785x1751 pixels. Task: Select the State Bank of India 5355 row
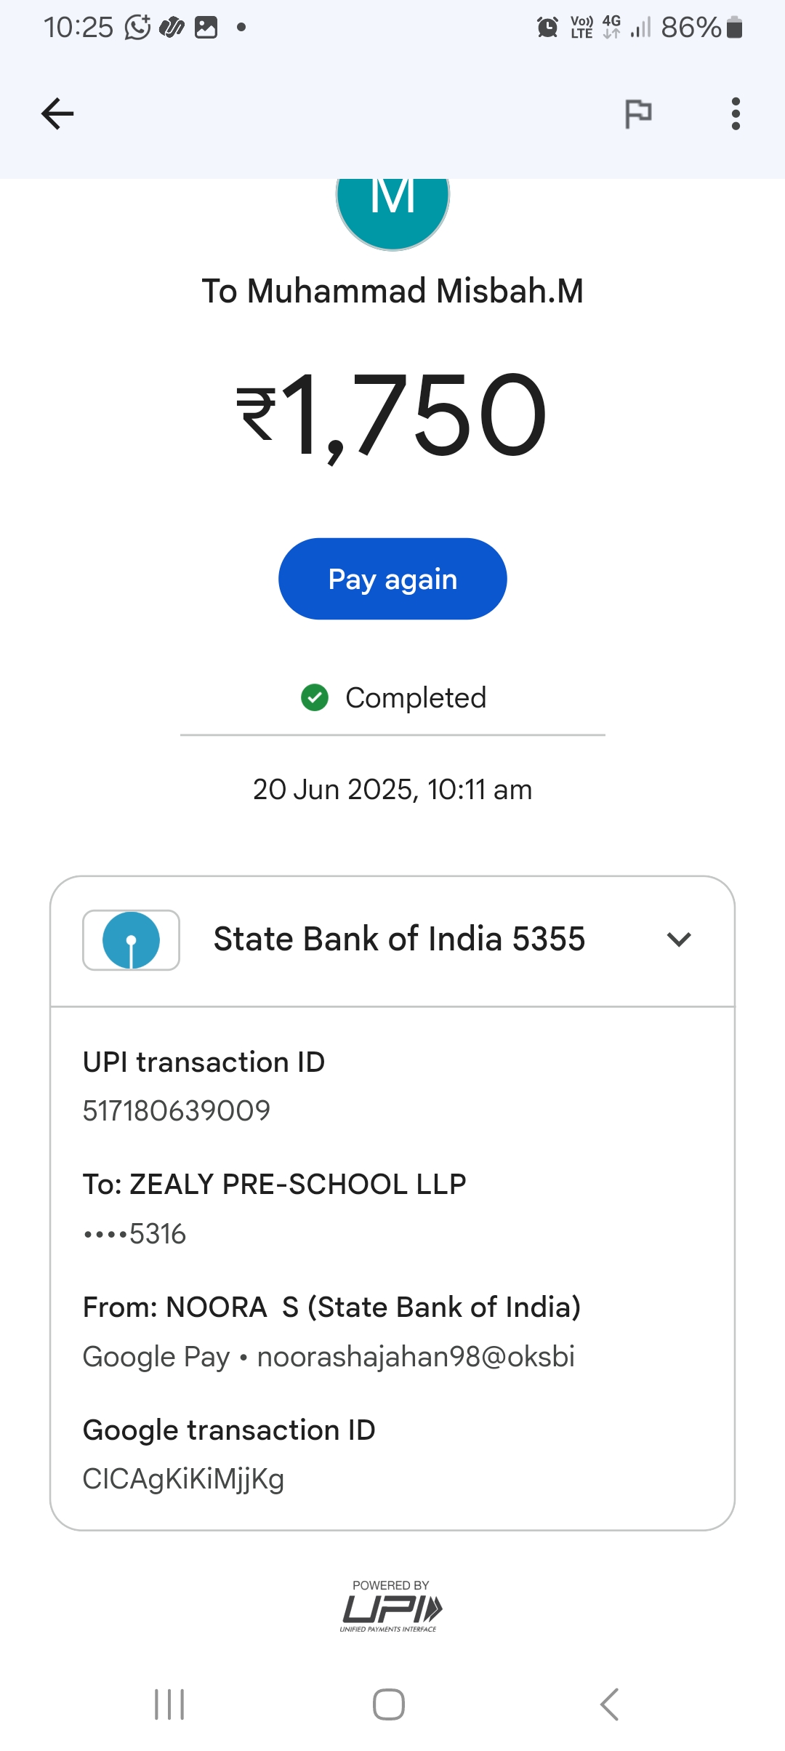click(x=399, y=939)
